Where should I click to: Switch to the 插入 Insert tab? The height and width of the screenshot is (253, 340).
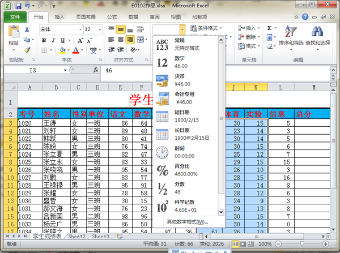(x=59, y=17)
